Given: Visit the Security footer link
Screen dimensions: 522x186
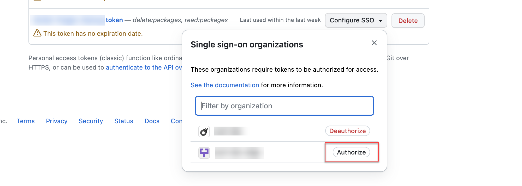Looking at the screenshot, I should pyautogui.click(x=91, y=121).
